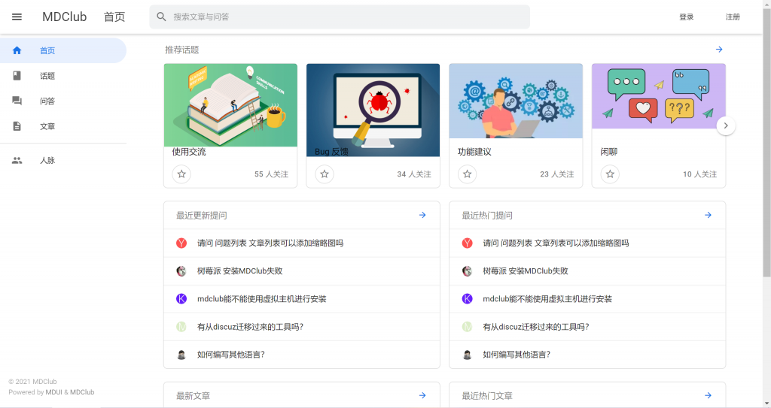
Task: Click the search magnifier icon
Action: point(161,17)
